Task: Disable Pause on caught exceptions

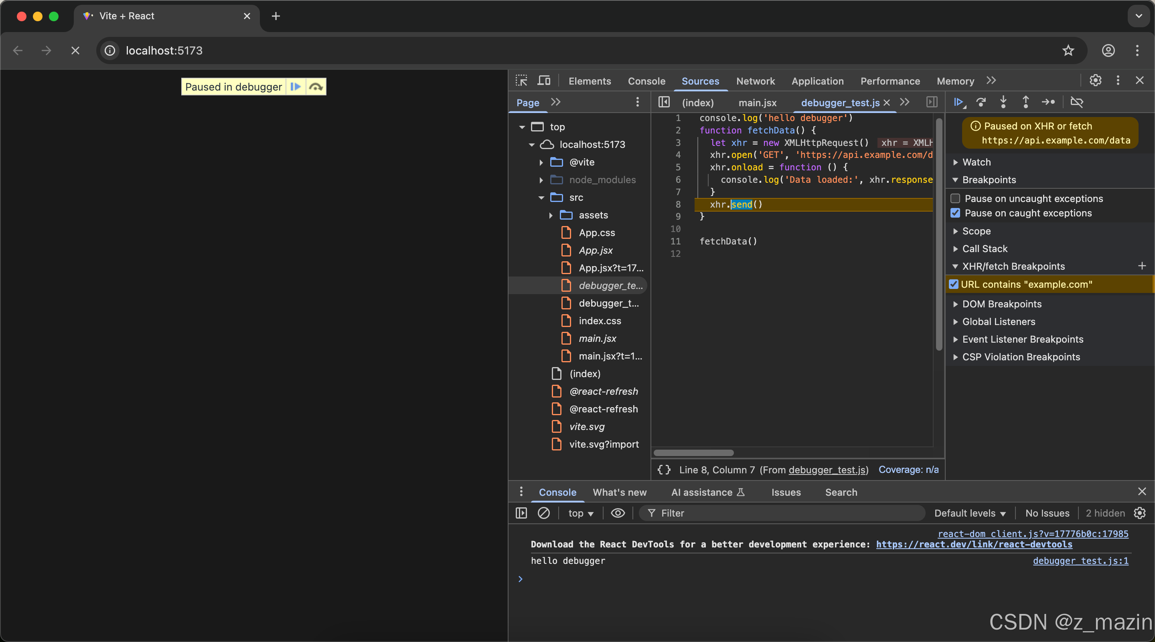Action: [955, 213]
